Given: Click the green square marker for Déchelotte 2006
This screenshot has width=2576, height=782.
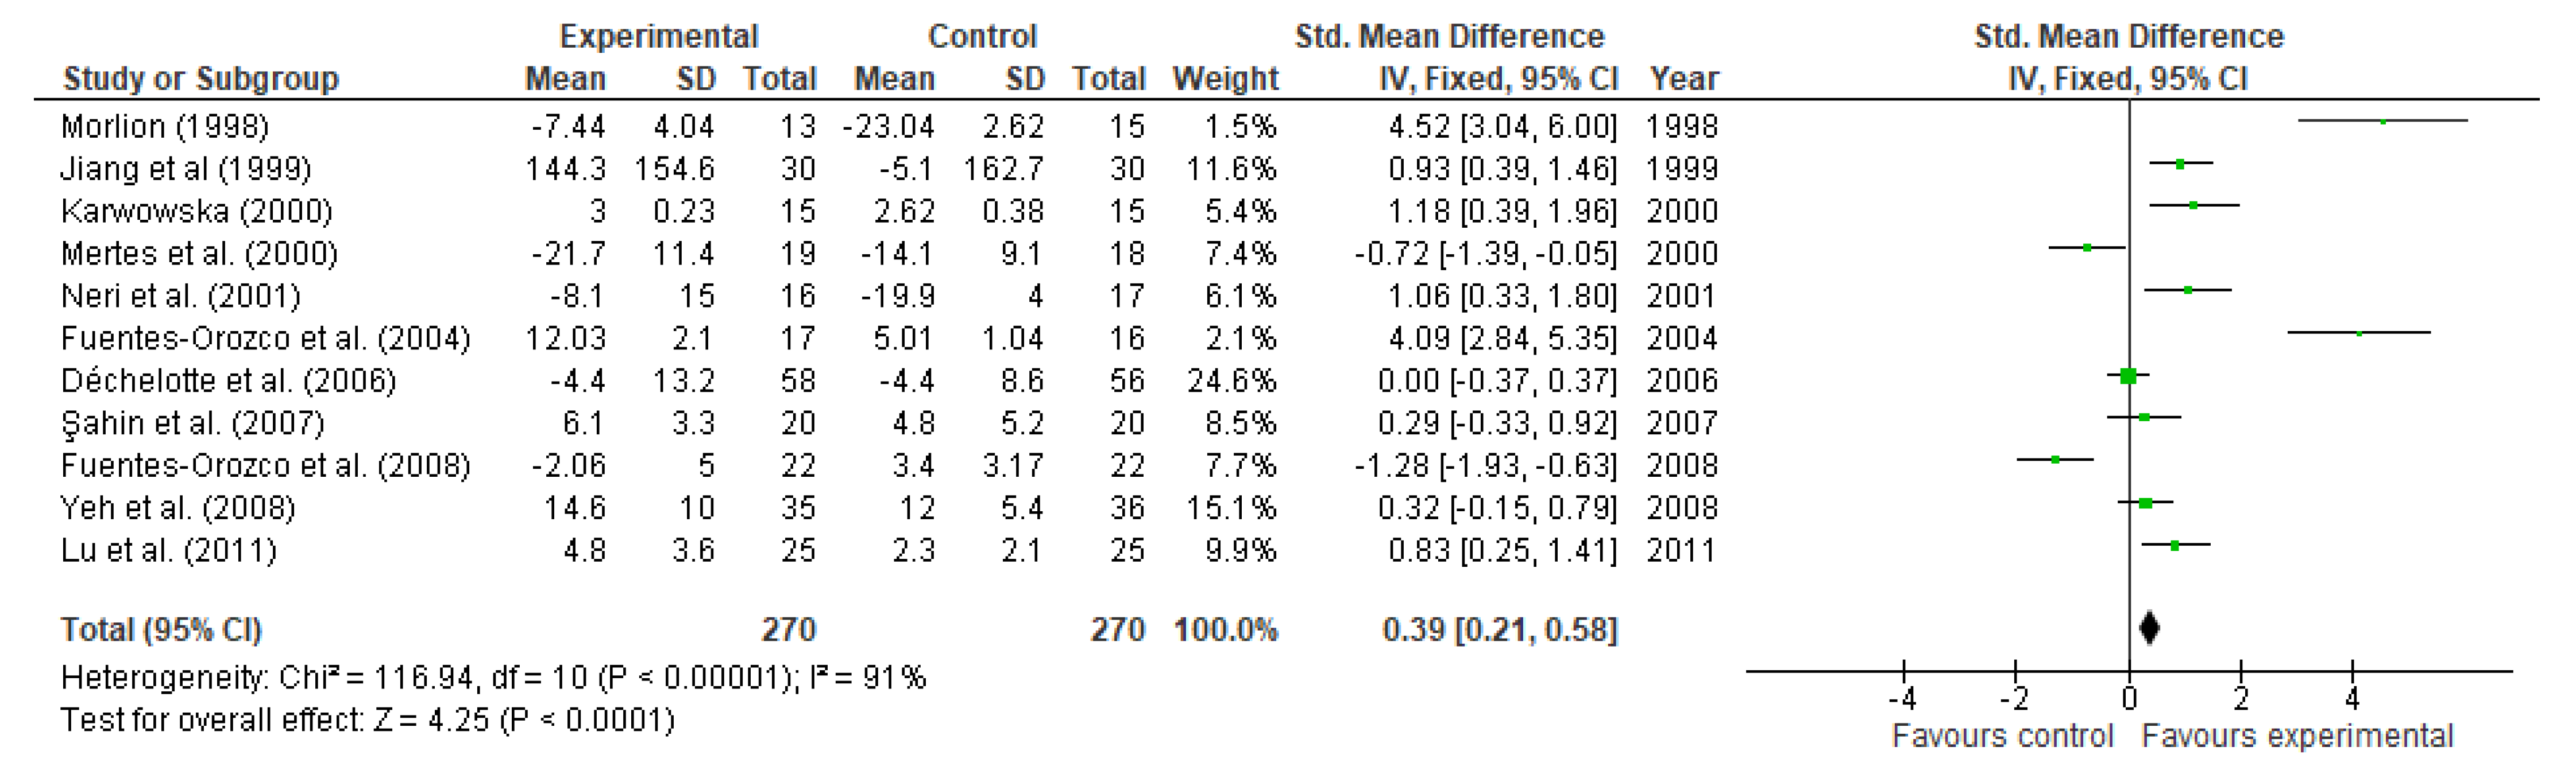Looking at the screenshot, I should coord(2128,376).
